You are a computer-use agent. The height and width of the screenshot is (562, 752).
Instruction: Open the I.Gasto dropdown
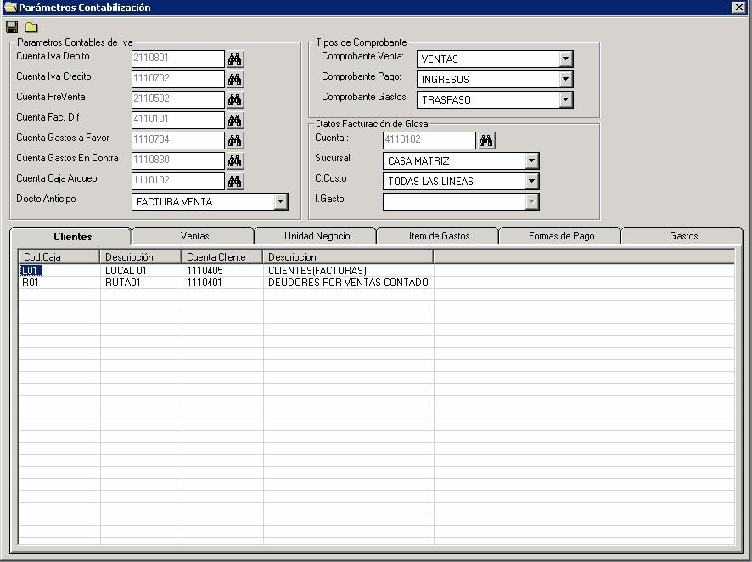(532, 201)
